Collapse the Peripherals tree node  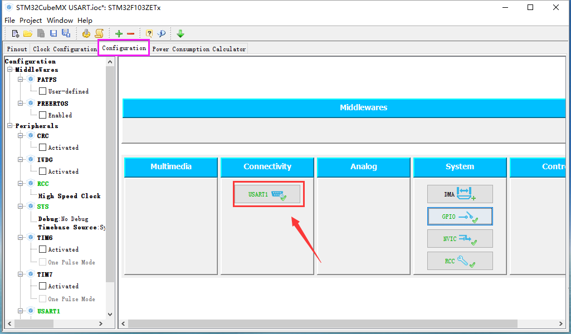click(x=10, y=125)
